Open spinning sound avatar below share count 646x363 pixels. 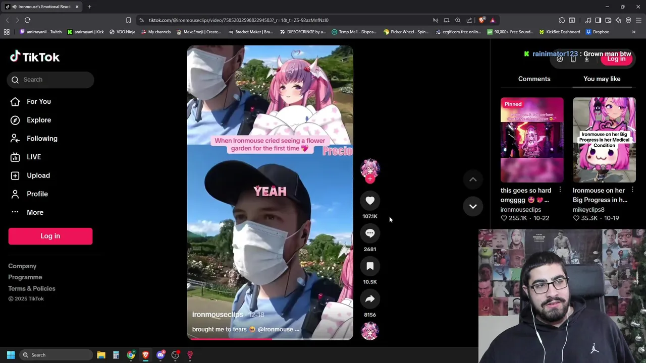pos(370,331)
